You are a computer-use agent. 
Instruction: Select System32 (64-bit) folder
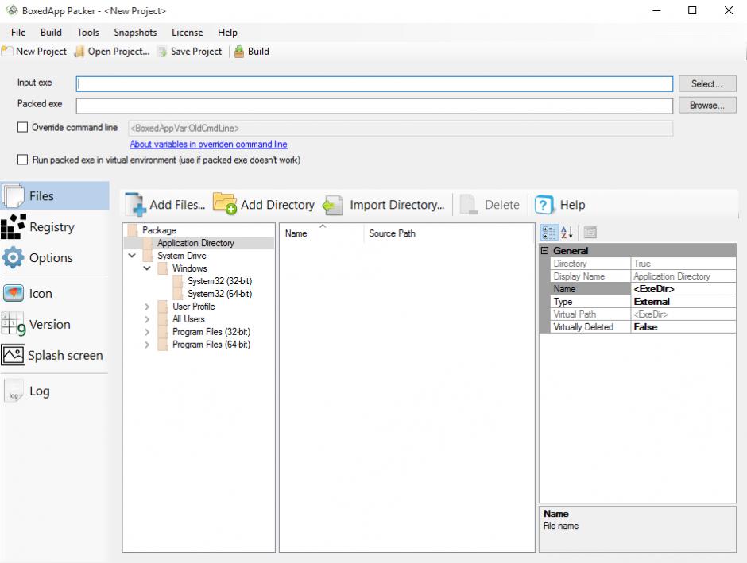point(219,294)
